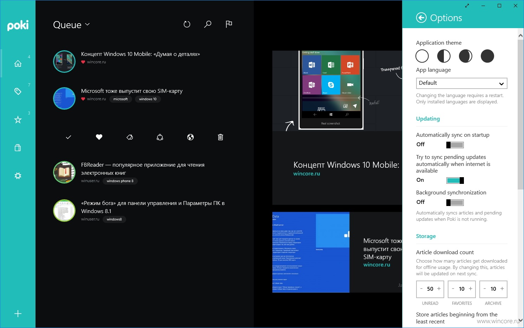Screen dimensions: 524x328
Task: Open the Settings gear in sidebar
Action: coord(18,176)
